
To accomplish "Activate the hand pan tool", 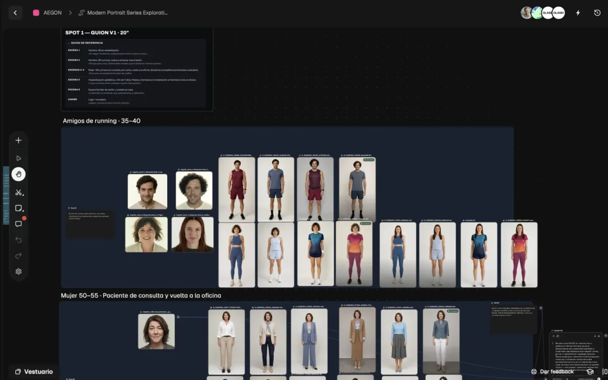I will tap(18, 174).
